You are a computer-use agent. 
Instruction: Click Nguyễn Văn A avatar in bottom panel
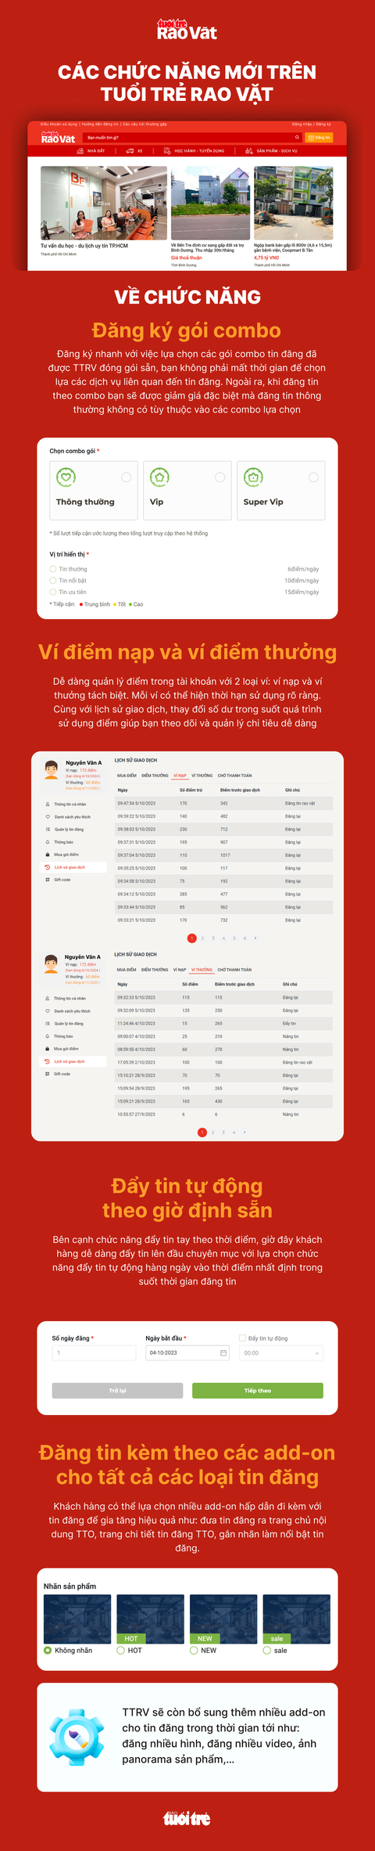[x=52, y=963]
